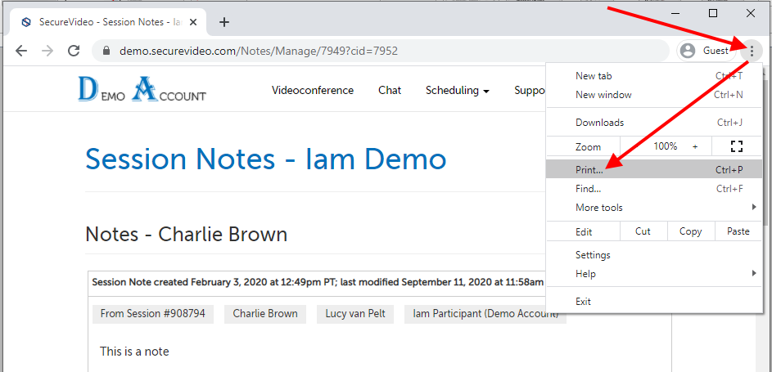Choose Downloads in the Chrome menu
Viewport: 772px width, 372px height.
[x=599, y=123]
